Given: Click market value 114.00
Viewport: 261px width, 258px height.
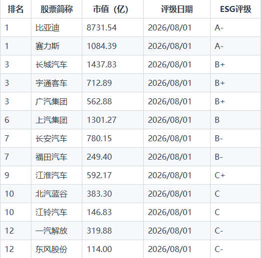Looking at the screenshot, I should point(99,250).
